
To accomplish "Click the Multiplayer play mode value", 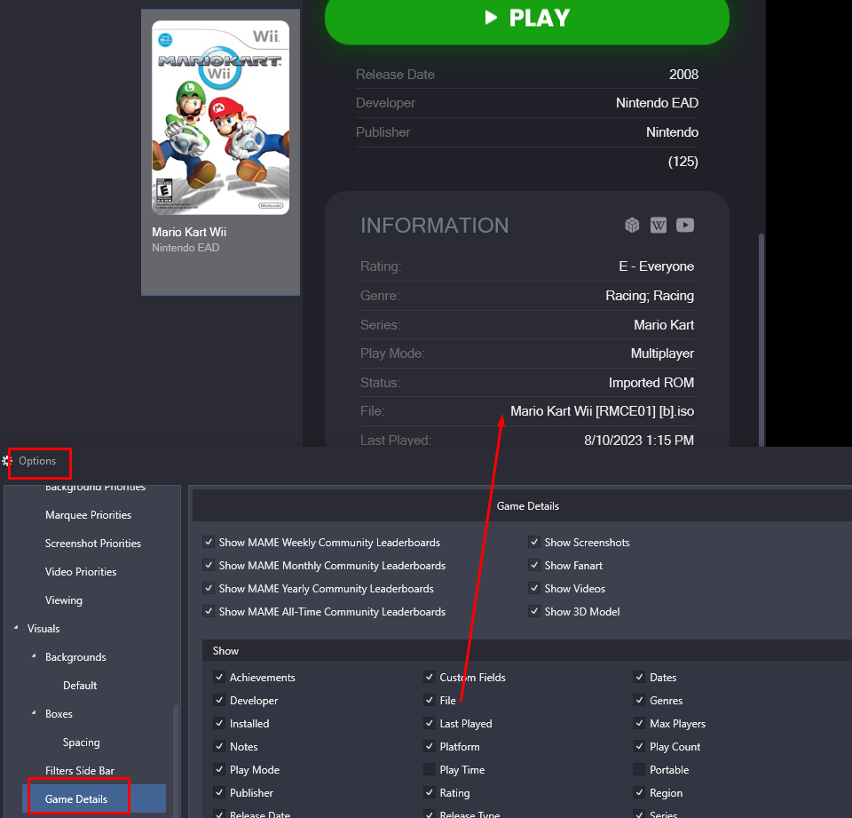I will (662, 353).
